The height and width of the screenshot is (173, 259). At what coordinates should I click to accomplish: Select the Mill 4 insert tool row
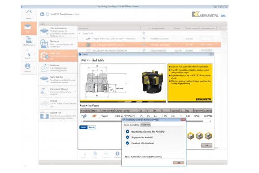pos(149,50)
